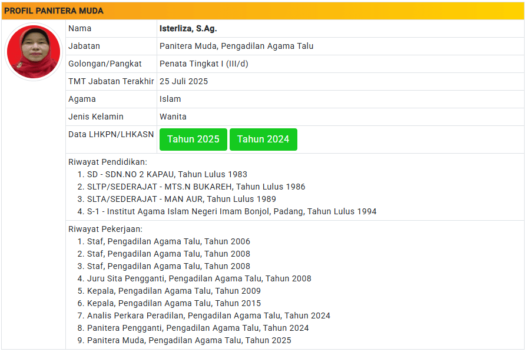This screenshot has height=352, width=527.
Task: Click the Riwayat Pekerjaan heading
Action: pos(105,229)
